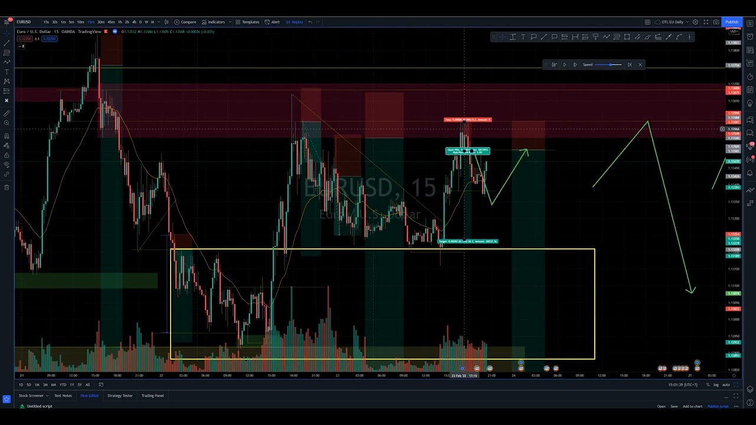The height and width of the screenshot is (425, 756).
Task: Switch to Stock Screener tab
Action: pos(31,395)
